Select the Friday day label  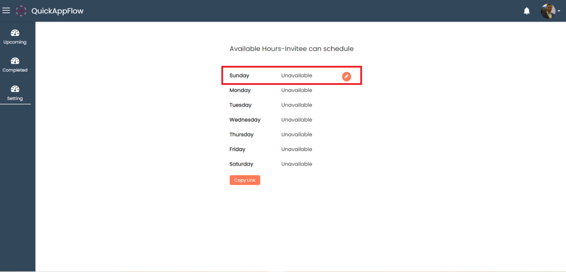point(237,150)
